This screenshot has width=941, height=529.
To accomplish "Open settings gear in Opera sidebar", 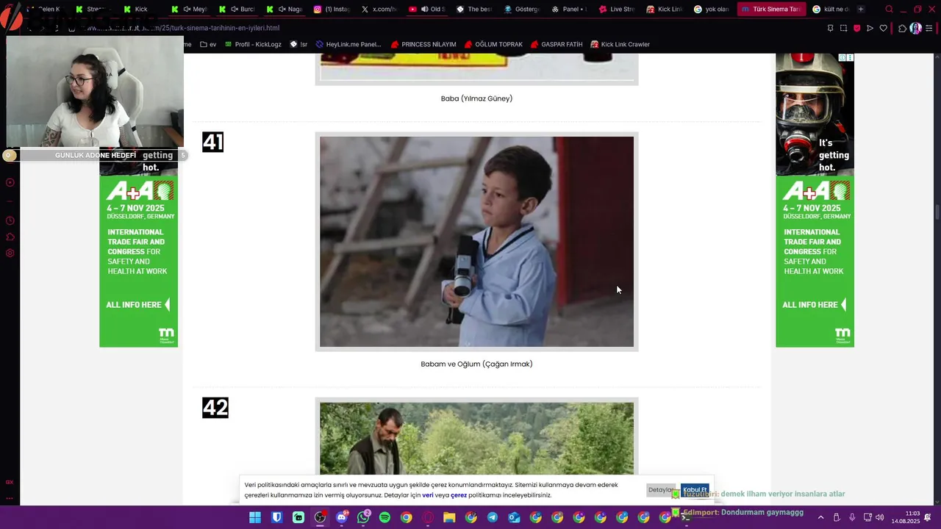I will point(10,253).
